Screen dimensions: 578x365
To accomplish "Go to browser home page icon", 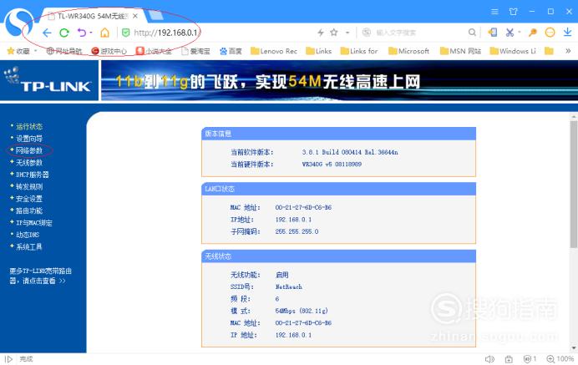I will (104, 33).
